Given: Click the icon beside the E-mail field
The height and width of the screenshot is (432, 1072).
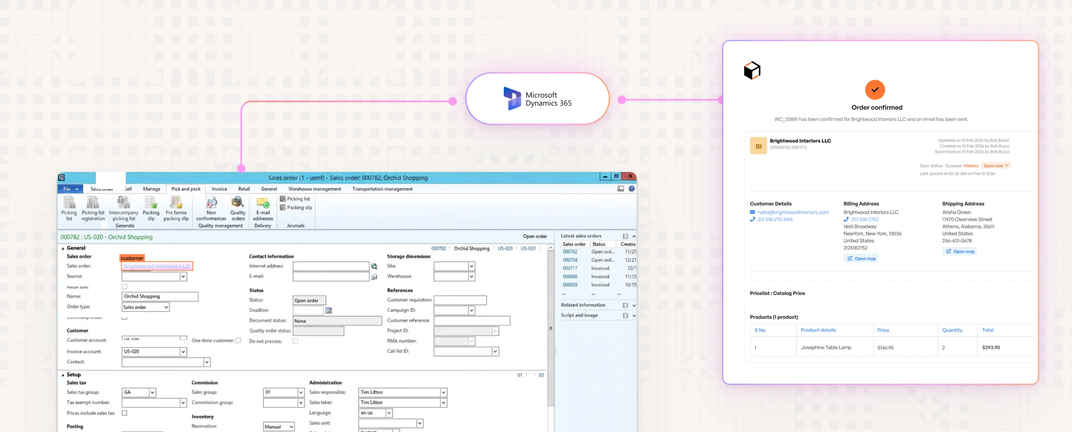Looking at the screenshot, I should pos(374,277).
